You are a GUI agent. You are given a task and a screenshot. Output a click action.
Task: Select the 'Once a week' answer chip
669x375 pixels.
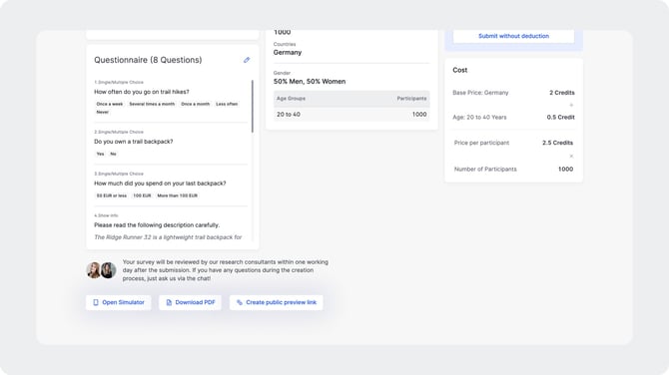pyautogui.click(x=110, y=104)
